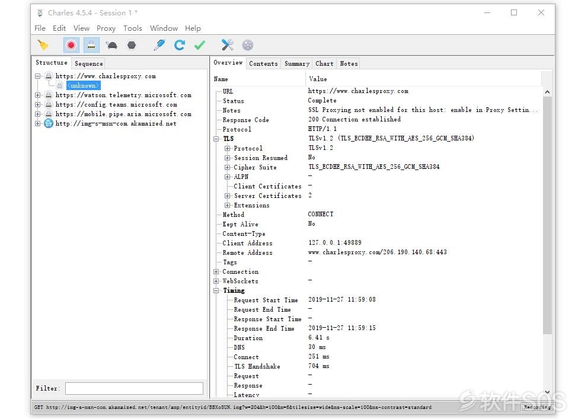Screen dimensions: 575x419
Task: Collapse the Timing section
Action: coord(216,291)
